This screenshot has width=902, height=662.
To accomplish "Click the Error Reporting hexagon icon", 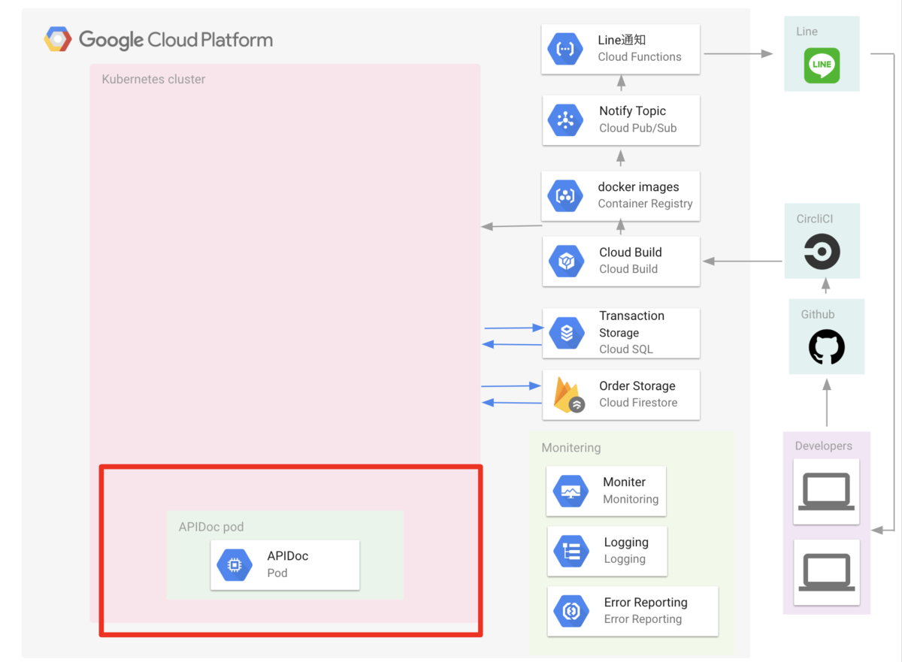I will tap(571, 612).
